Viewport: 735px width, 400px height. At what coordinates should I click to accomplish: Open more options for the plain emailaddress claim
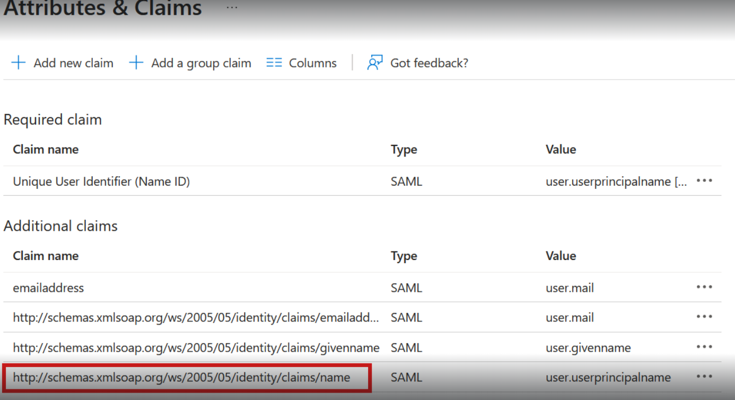[x=704, y=287]
